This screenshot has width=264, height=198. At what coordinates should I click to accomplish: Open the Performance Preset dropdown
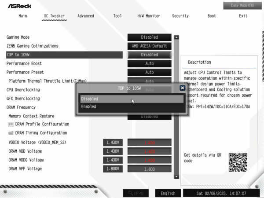pos(149,72)
